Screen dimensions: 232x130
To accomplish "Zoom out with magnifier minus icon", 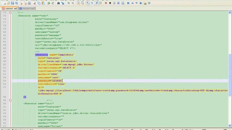I will (72, 3).
